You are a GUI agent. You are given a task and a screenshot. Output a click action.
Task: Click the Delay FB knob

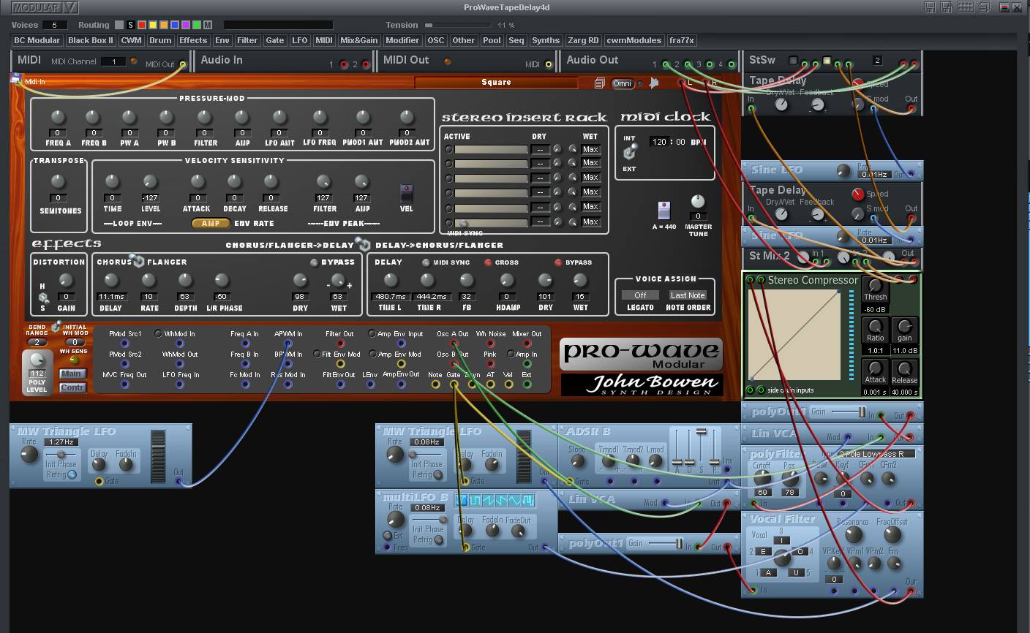pyautogui.click(x=465, y=280)
